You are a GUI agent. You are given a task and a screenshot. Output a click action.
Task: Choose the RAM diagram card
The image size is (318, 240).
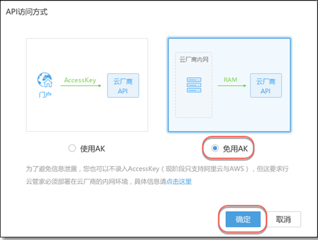pyautogui.click(x=229, y=85)
